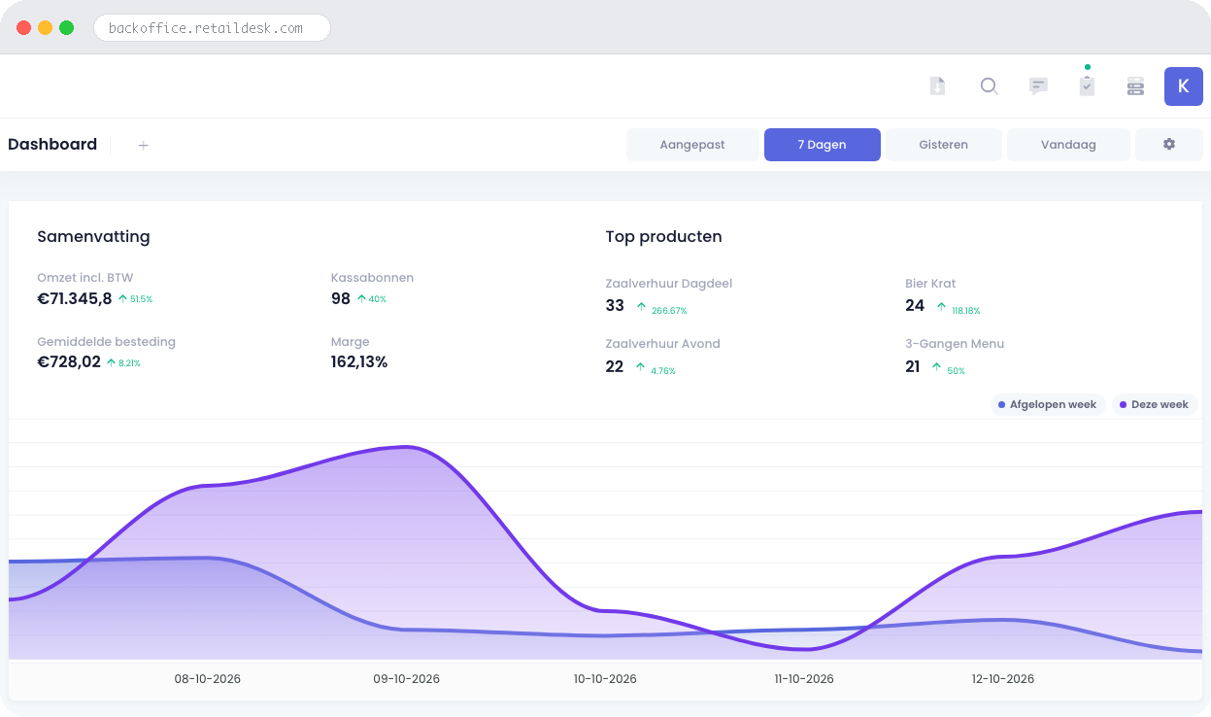Click the Zaalverhuur Avond product
Viewport: 1211px width, 717px height.
662,344
